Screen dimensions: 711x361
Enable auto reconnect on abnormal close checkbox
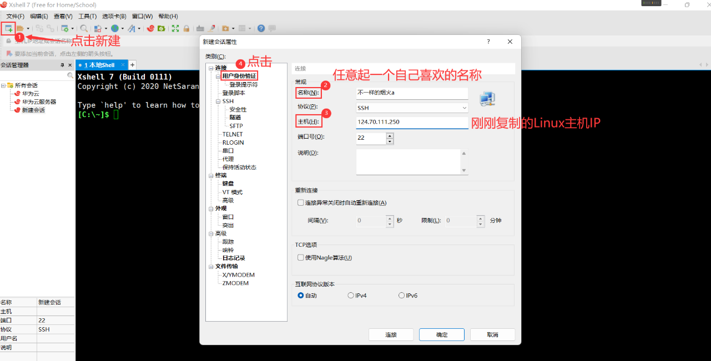[x=301, y=203]
